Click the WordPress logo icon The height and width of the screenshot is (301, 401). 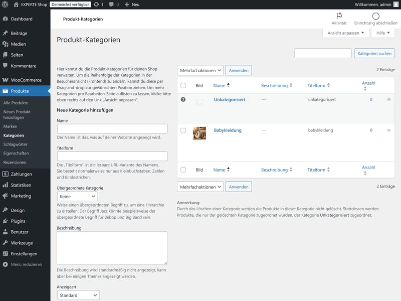coord(6,4)
